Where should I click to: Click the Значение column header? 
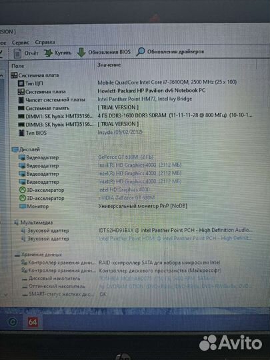[109, 65]
